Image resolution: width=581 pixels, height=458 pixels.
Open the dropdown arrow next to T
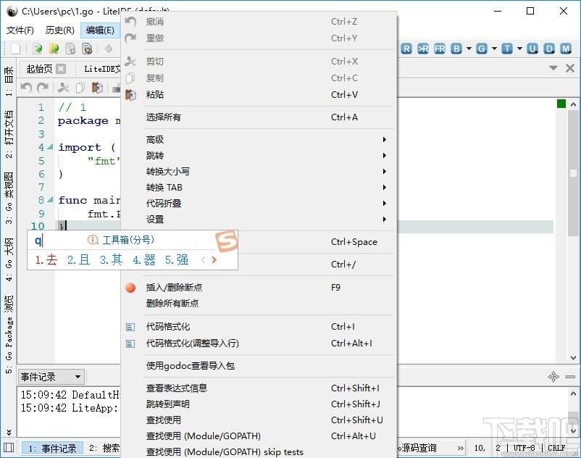[x=519, y=49]
